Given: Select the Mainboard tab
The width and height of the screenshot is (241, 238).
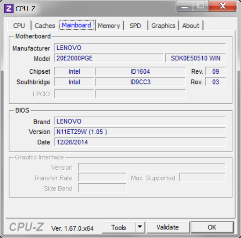Looking at the screenshot, I should (77, 25).
